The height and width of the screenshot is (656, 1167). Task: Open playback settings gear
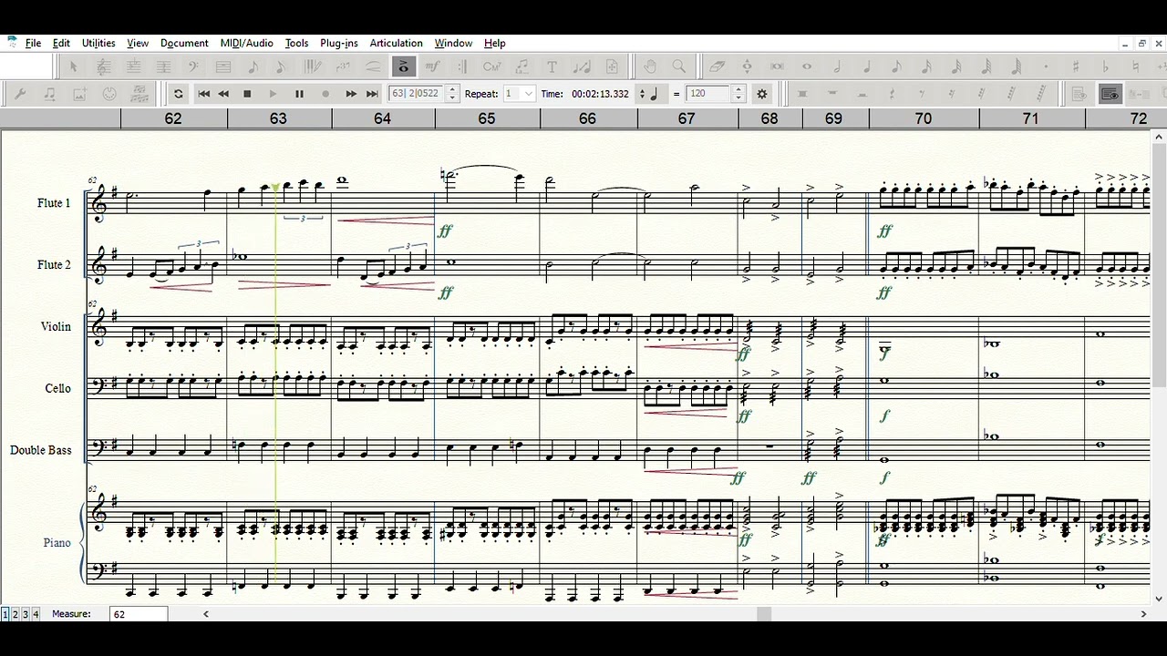(762, 94)
